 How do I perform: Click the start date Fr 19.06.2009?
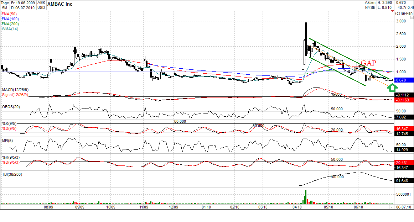point(22,2)
